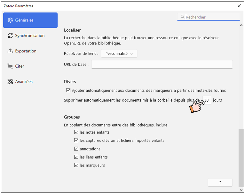Click the OpenURL description paragraph
This screenshot has width=245, height=193.
[141, 41]
